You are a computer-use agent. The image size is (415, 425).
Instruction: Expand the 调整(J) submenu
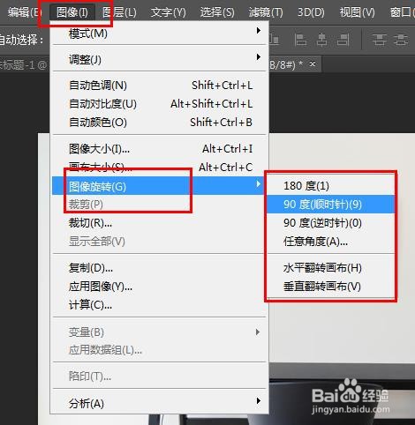[x=159, y=59]
